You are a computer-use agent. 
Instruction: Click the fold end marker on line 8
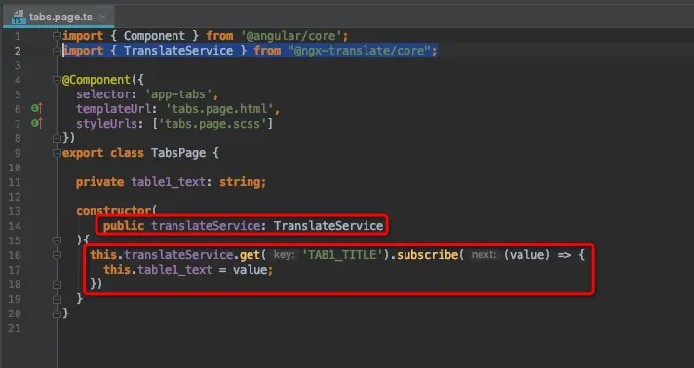coord(57,139)
